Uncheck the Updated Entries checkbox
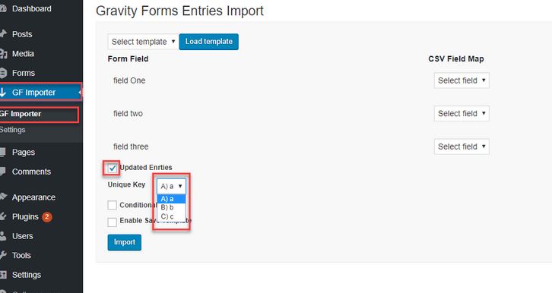The height and width of the screenshot is (293, 552). point(113,169)
